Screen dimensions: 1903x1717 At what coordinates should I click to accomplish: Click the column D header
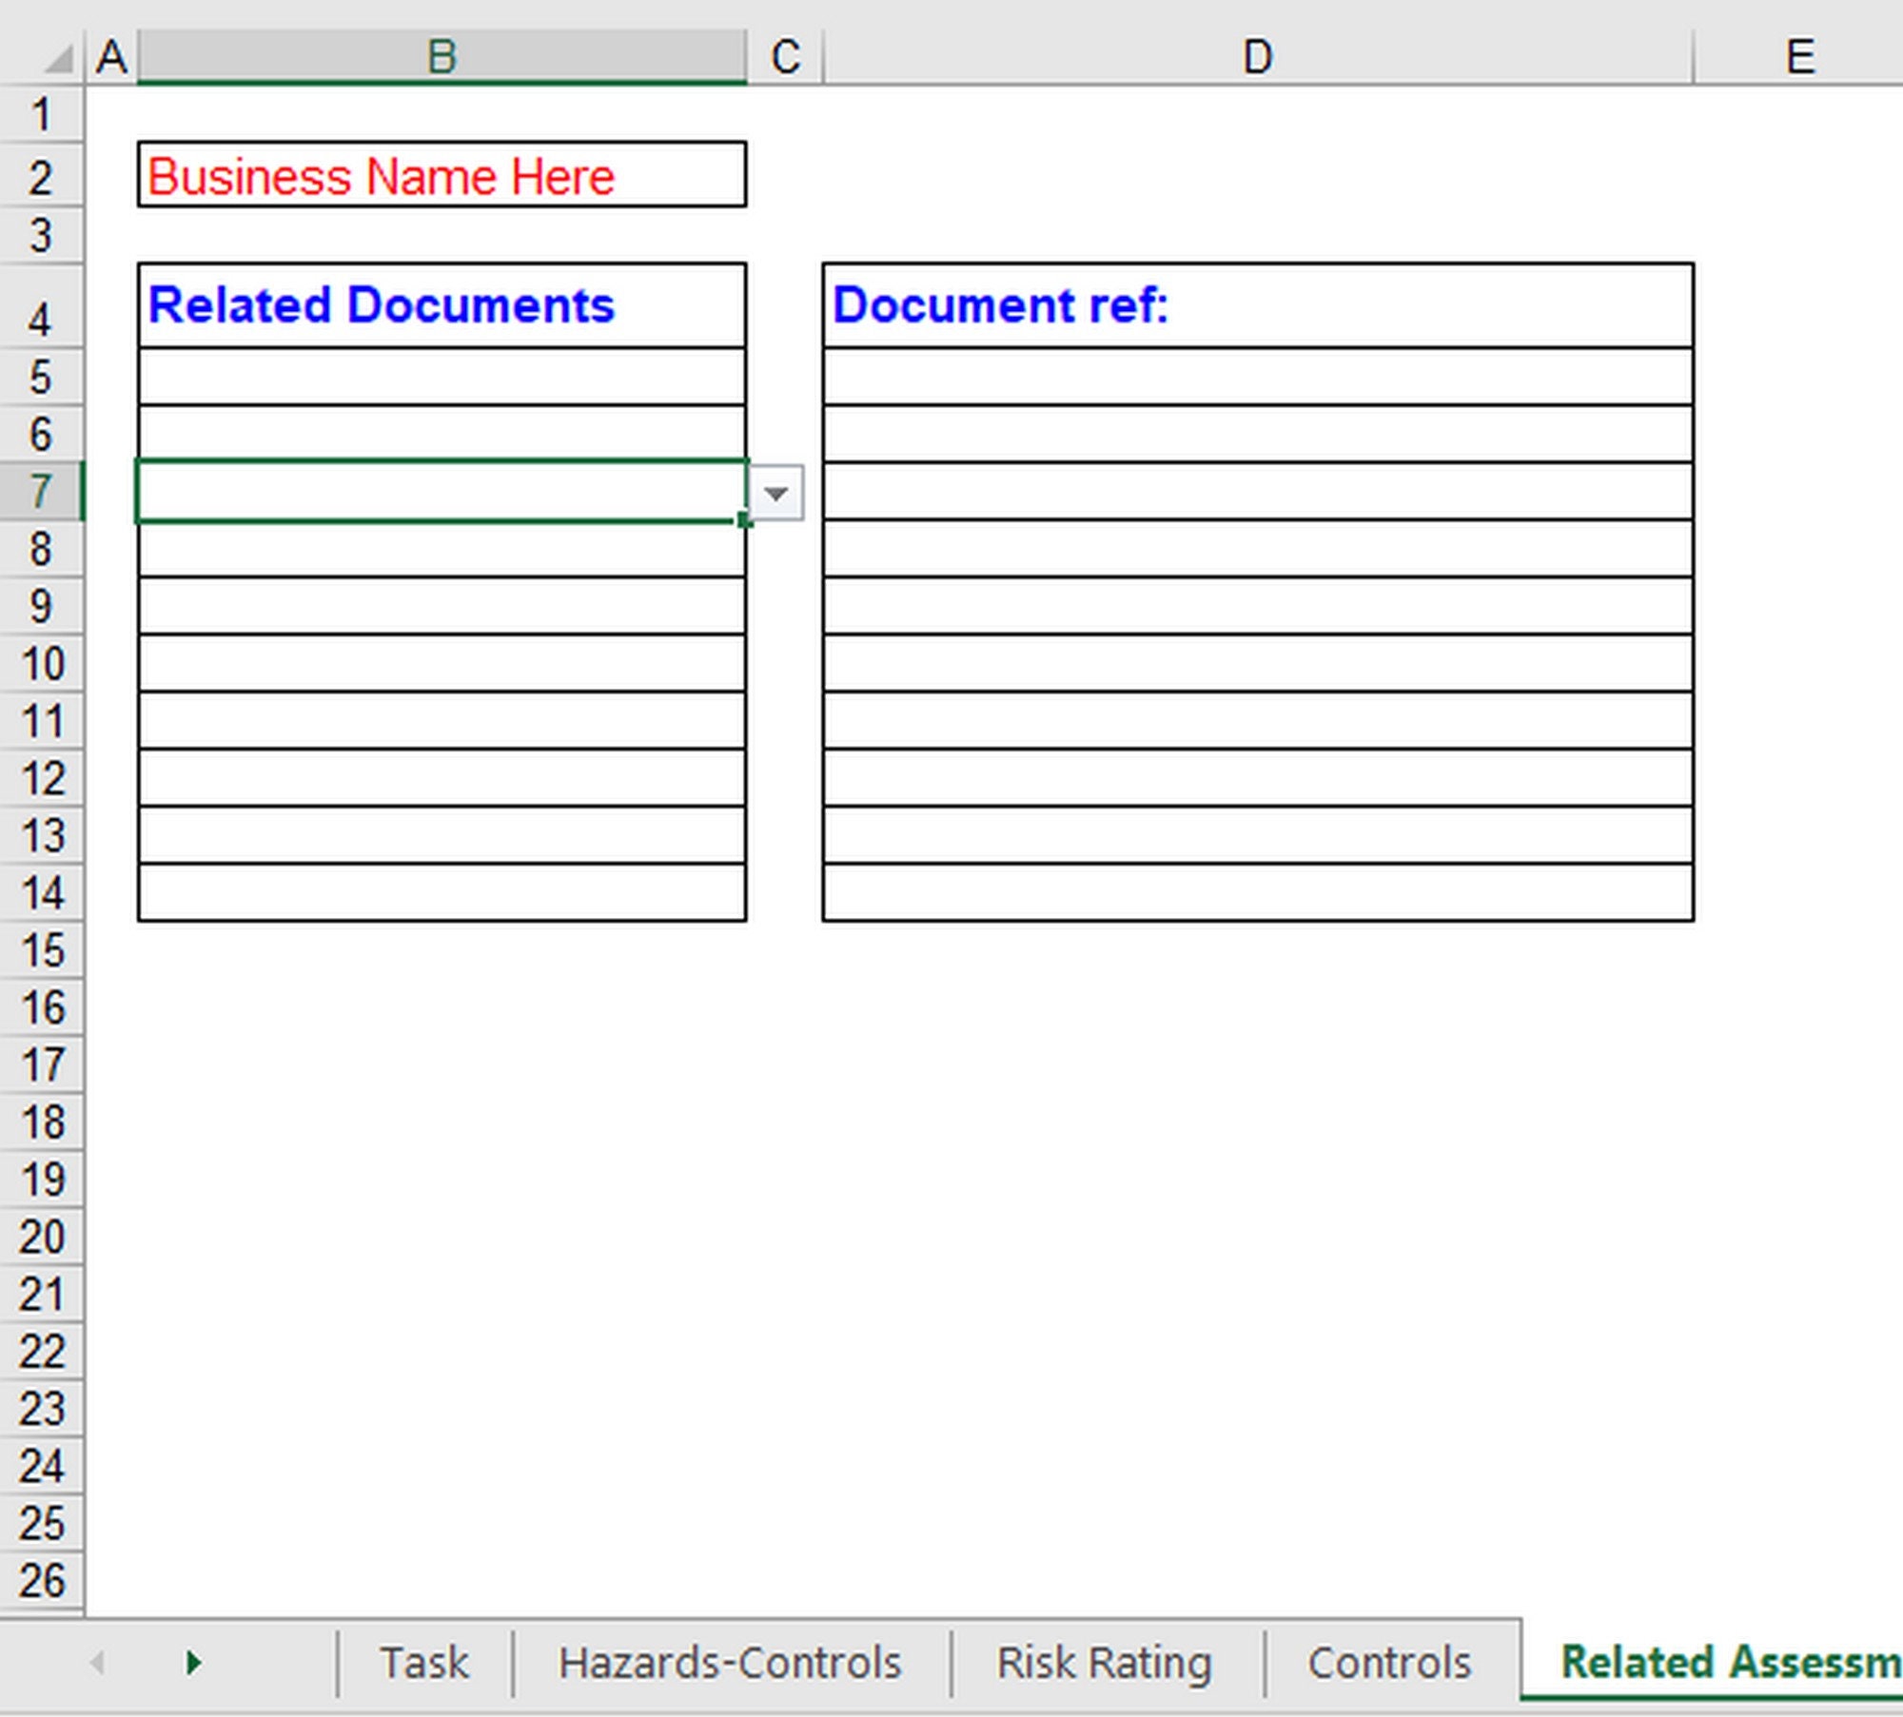(1261, 55)
